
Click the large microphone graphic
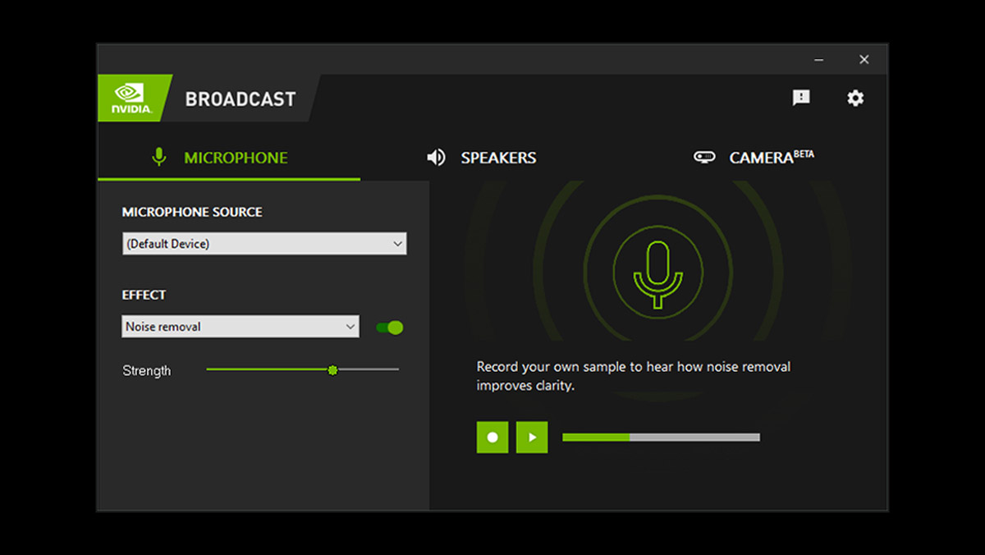pos(657,272)
